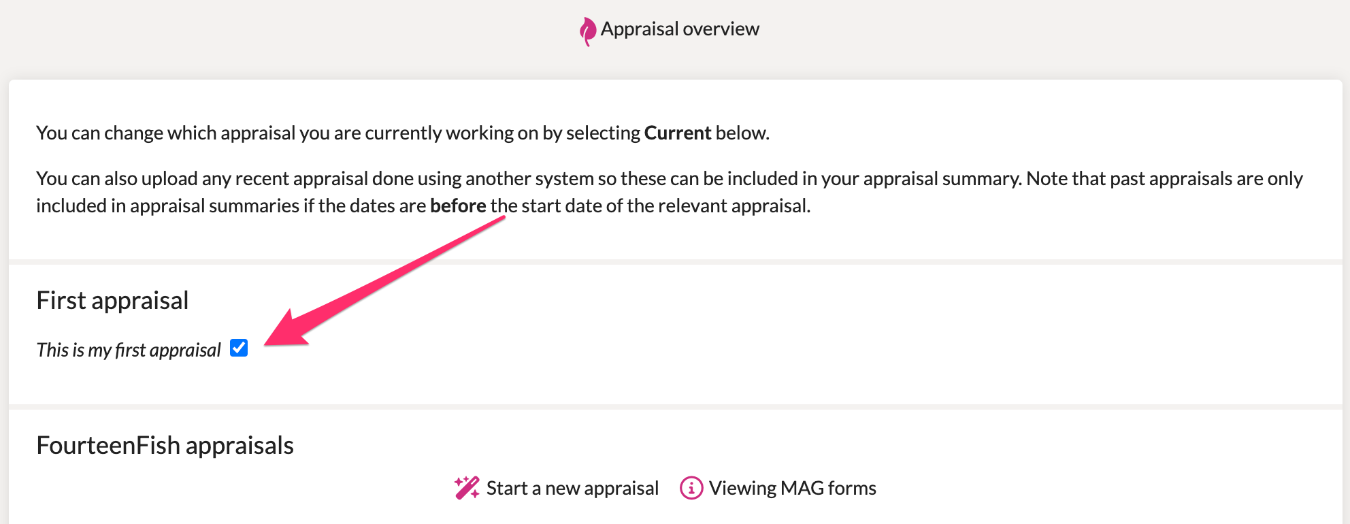Click the pink leaf logo icon
Image resolution: width=1350 pixels, height=524 pixels.
(587, 31)
